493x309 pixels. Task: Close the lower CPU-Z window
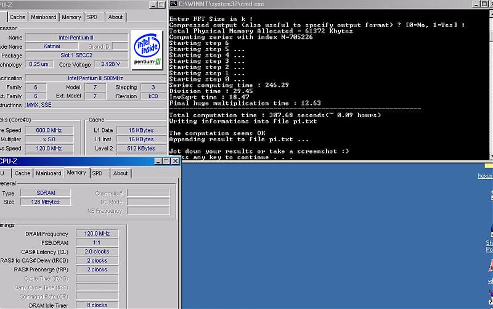click(176, 161)
